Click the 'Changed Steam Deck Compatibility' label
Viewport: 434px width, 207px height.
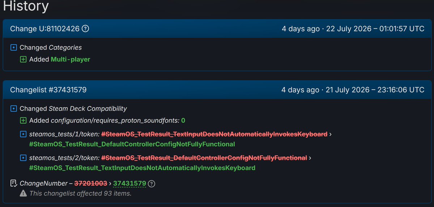pyautogui.click(x=73, y=108)
